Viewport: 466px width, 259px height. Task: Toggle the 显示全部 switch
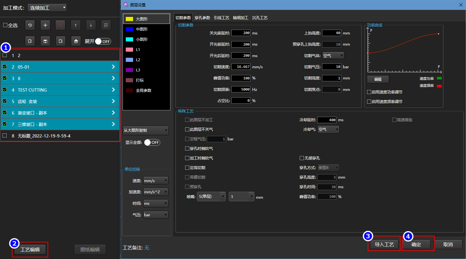pyautogui.click(x=152, y=142)
